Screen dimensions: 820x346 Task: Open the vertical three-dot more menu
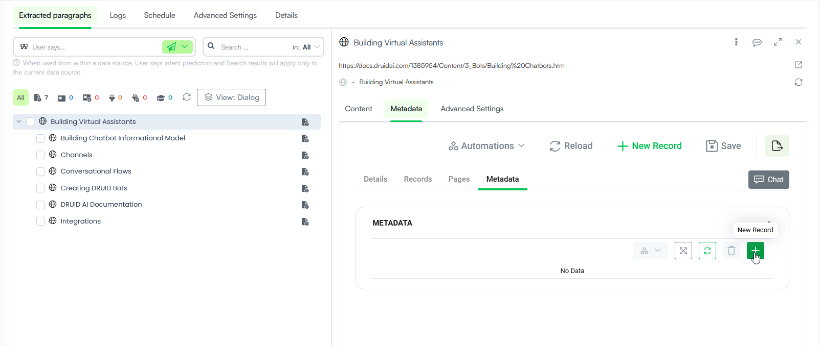(x=736, y=42)
